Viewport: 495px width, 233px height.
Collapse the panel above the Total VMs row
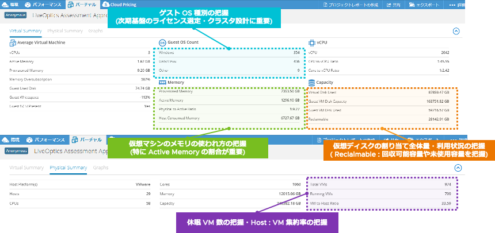tap(458, 168)
